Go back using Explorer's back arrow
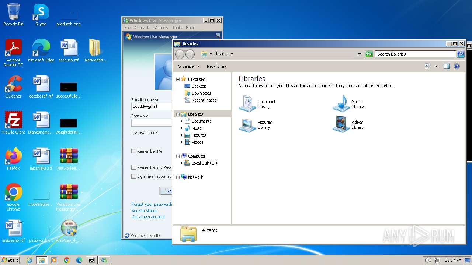 tap(180, 54)
